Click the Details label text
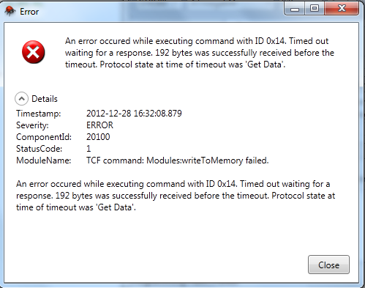Screen dimensions: 365x288 click(x=45, y=99)
